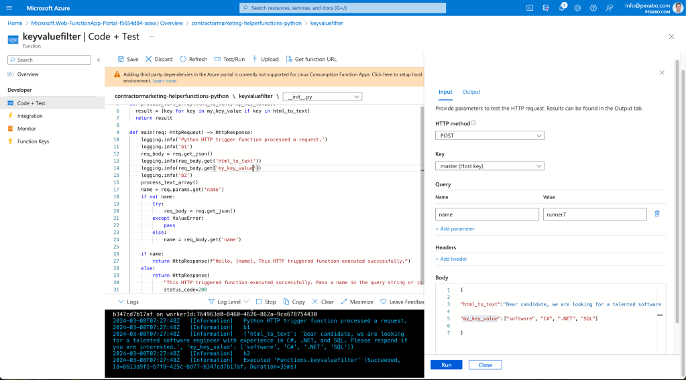Image resolution: width=686 pixels, height=380 pixels.
Task: Open the Azure portal hamburger menu
Action: [x=9, y=8]
